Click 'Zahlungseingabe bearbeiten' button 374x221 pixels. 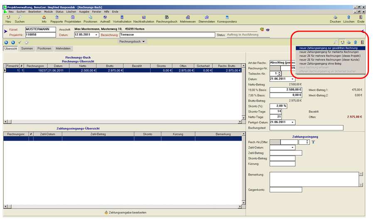pyautogui.click(x=125, y=212)
